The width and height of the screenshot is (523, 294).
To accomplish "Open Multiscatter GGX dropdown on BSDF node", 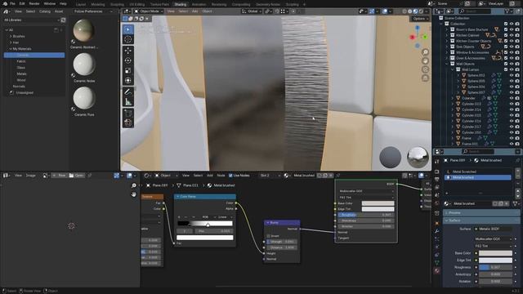I will coord(366,191).
